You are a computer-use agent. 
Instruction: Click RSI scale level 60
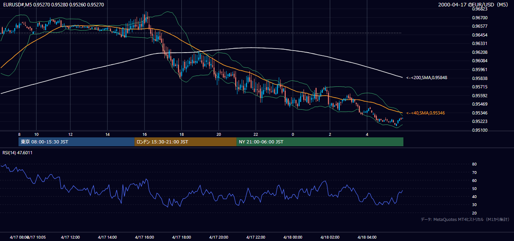[x=474, y=180]
